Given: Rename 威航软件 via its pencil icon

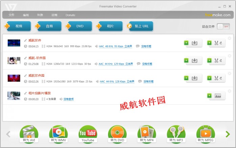Looking at the screenshot, I should 25,40.
